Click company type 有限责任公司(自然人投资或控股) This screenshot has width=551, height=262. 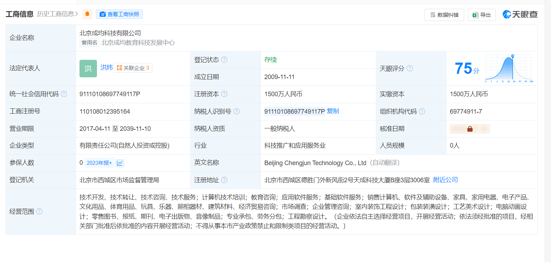coord(124,146)
